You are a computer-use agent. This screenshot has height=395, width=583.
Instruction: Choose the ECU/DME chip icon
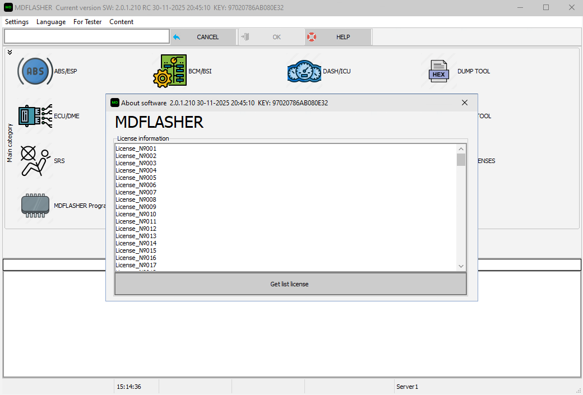tap(35, 116)
